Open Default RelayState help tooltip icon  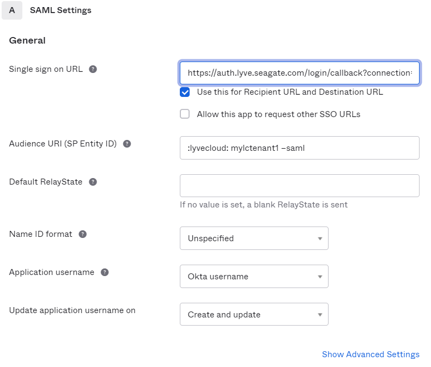click(93, 182)
